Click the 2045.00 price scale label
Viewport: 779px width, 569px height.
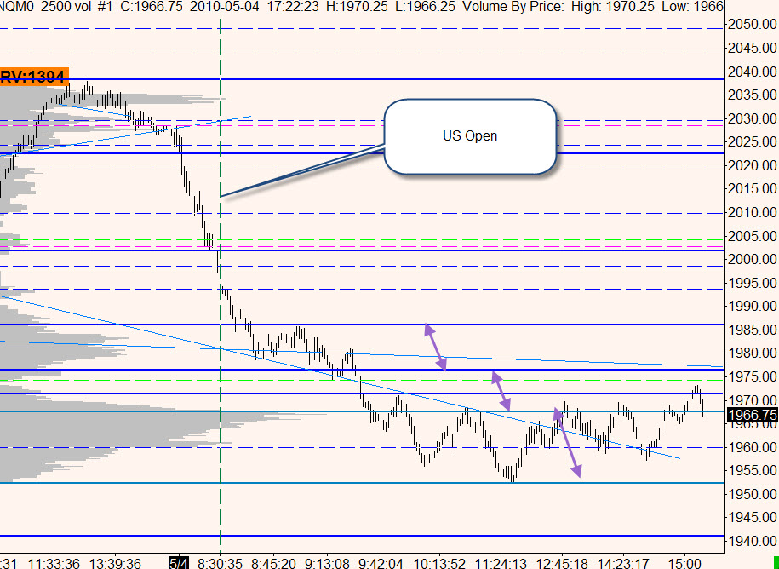pyautogui.click(x=751, y=49)
